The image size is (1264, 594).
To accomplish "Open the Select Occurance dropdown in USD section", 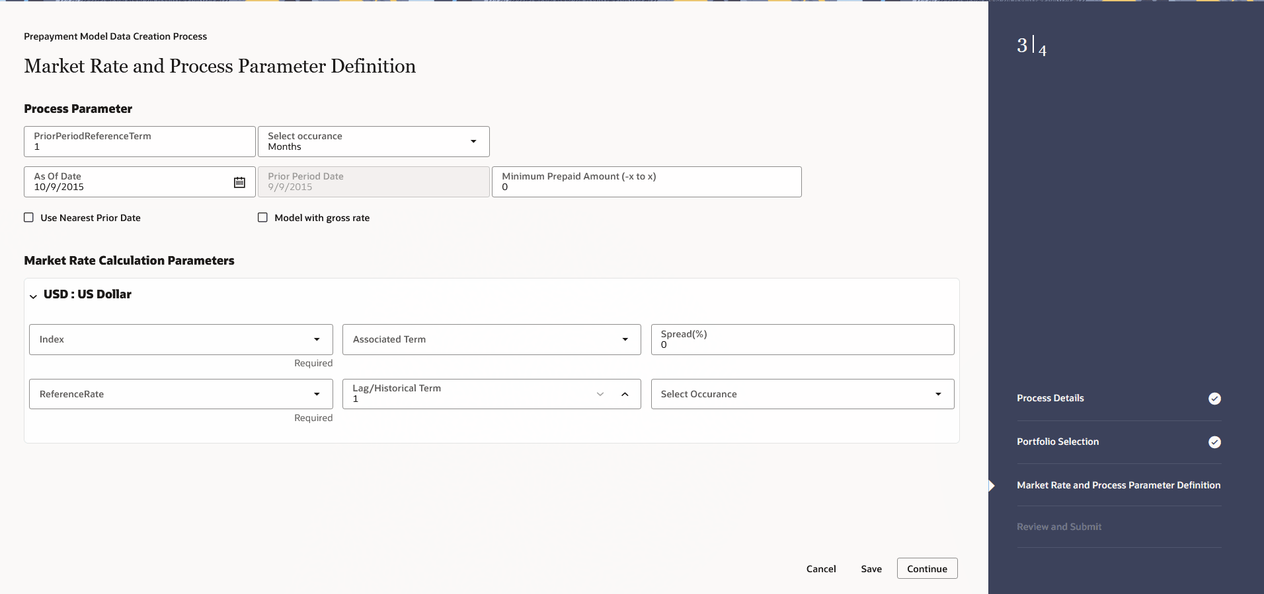I will click(938, 393).
